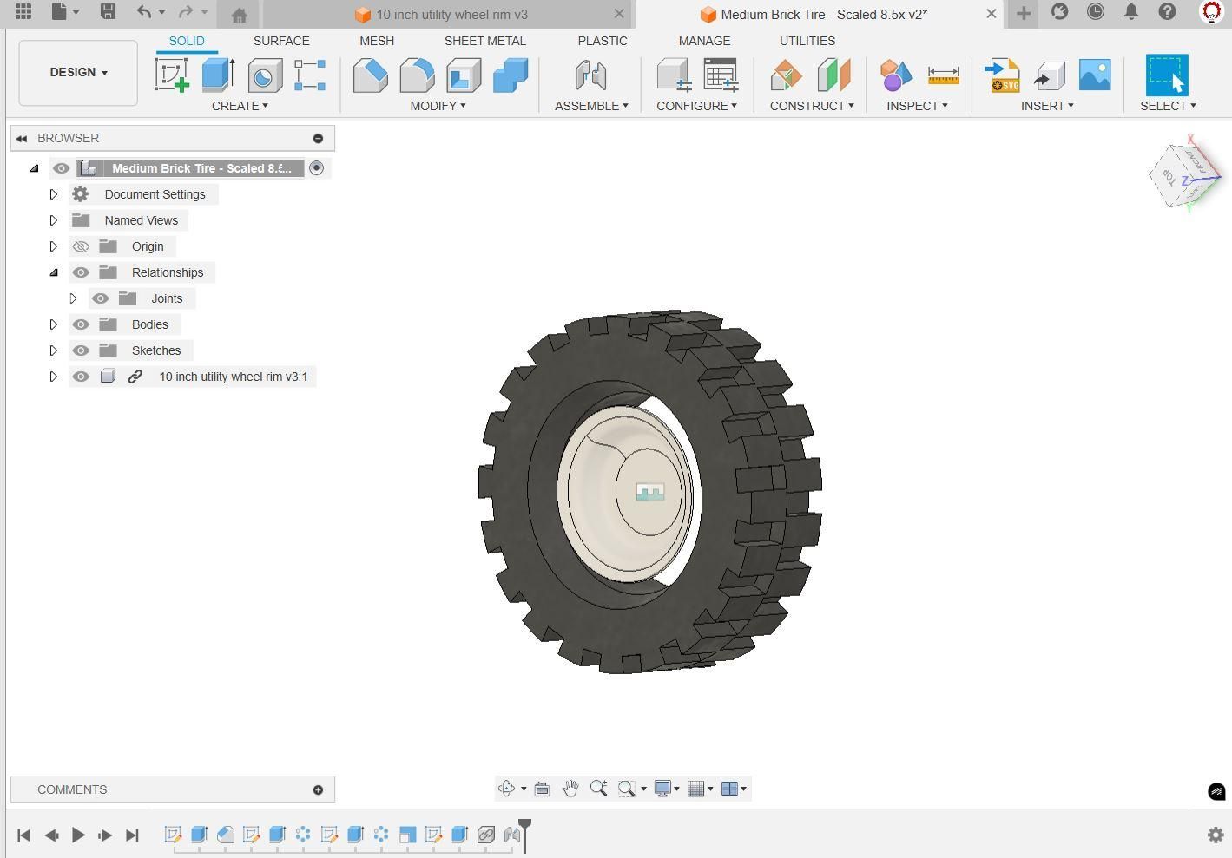Go to the Home tab icon
Screen dimensions: 1232x858
point(239,15)
